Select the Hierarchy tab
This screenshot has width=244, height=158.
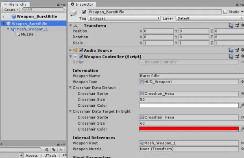click(15, 4)
